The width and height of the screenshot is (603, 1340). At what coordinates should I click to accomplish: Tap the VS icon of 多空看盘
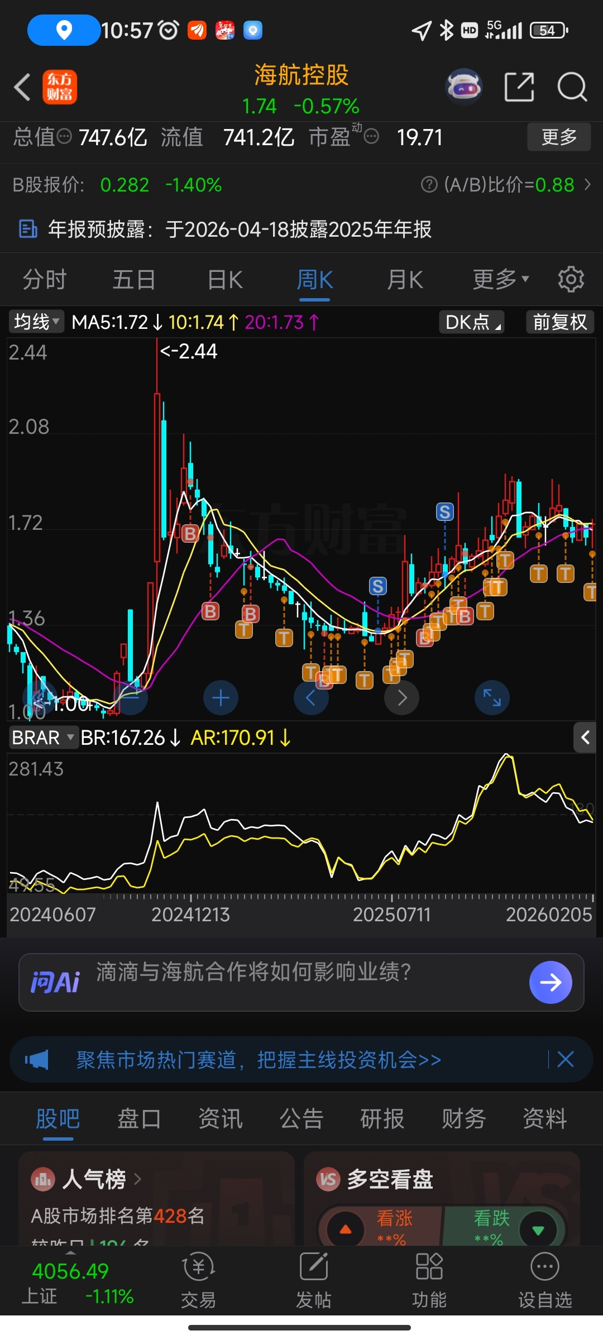click(x=328, y=1180)
